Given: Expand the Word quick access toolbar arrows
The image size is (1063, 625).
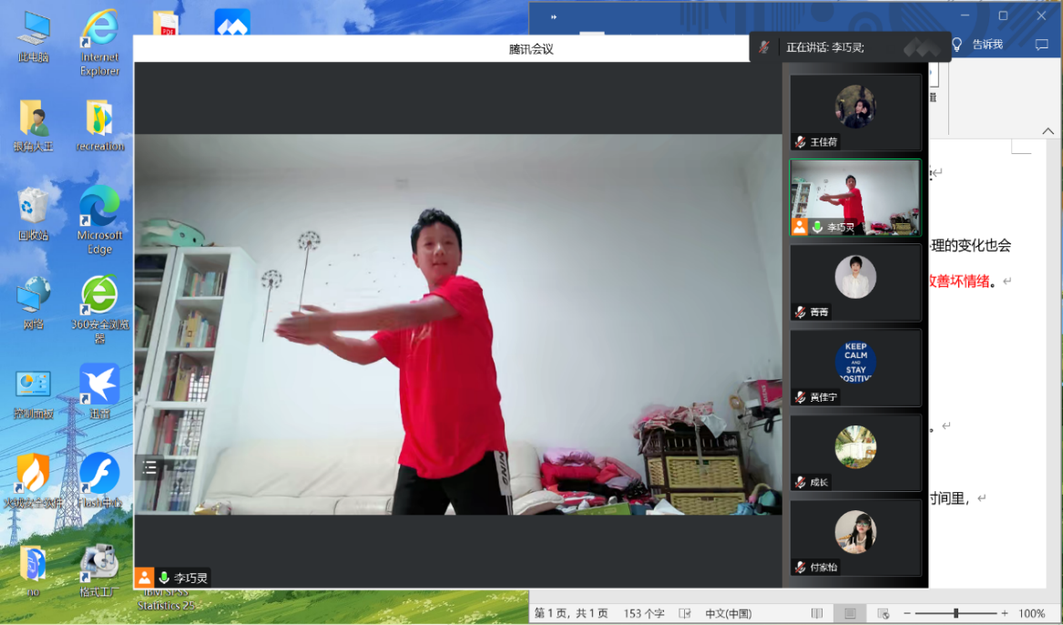Looking at the screenshot, I should pyautogui.click(x=554, y=17).
